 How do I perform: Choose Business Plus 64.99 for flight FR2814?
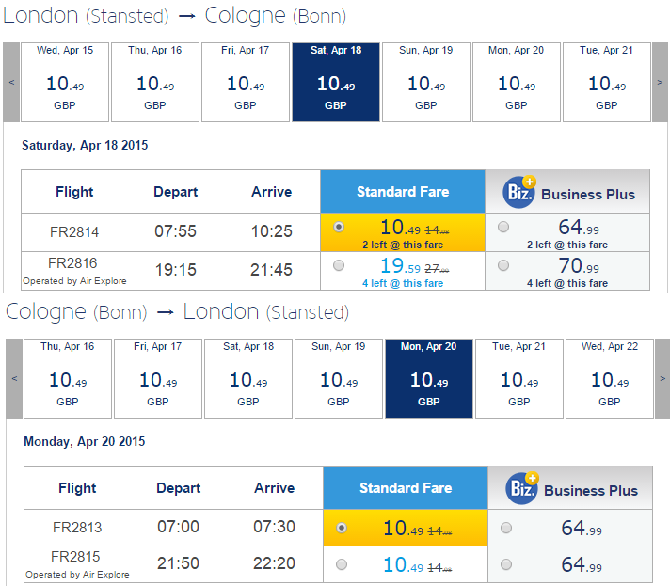(x=503, y=227)
